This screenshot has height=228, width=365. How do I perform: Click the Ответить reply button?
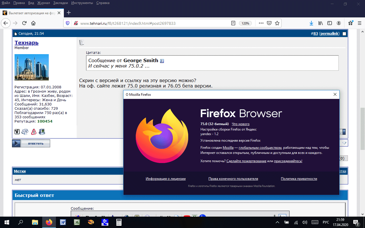coord(31,143)
